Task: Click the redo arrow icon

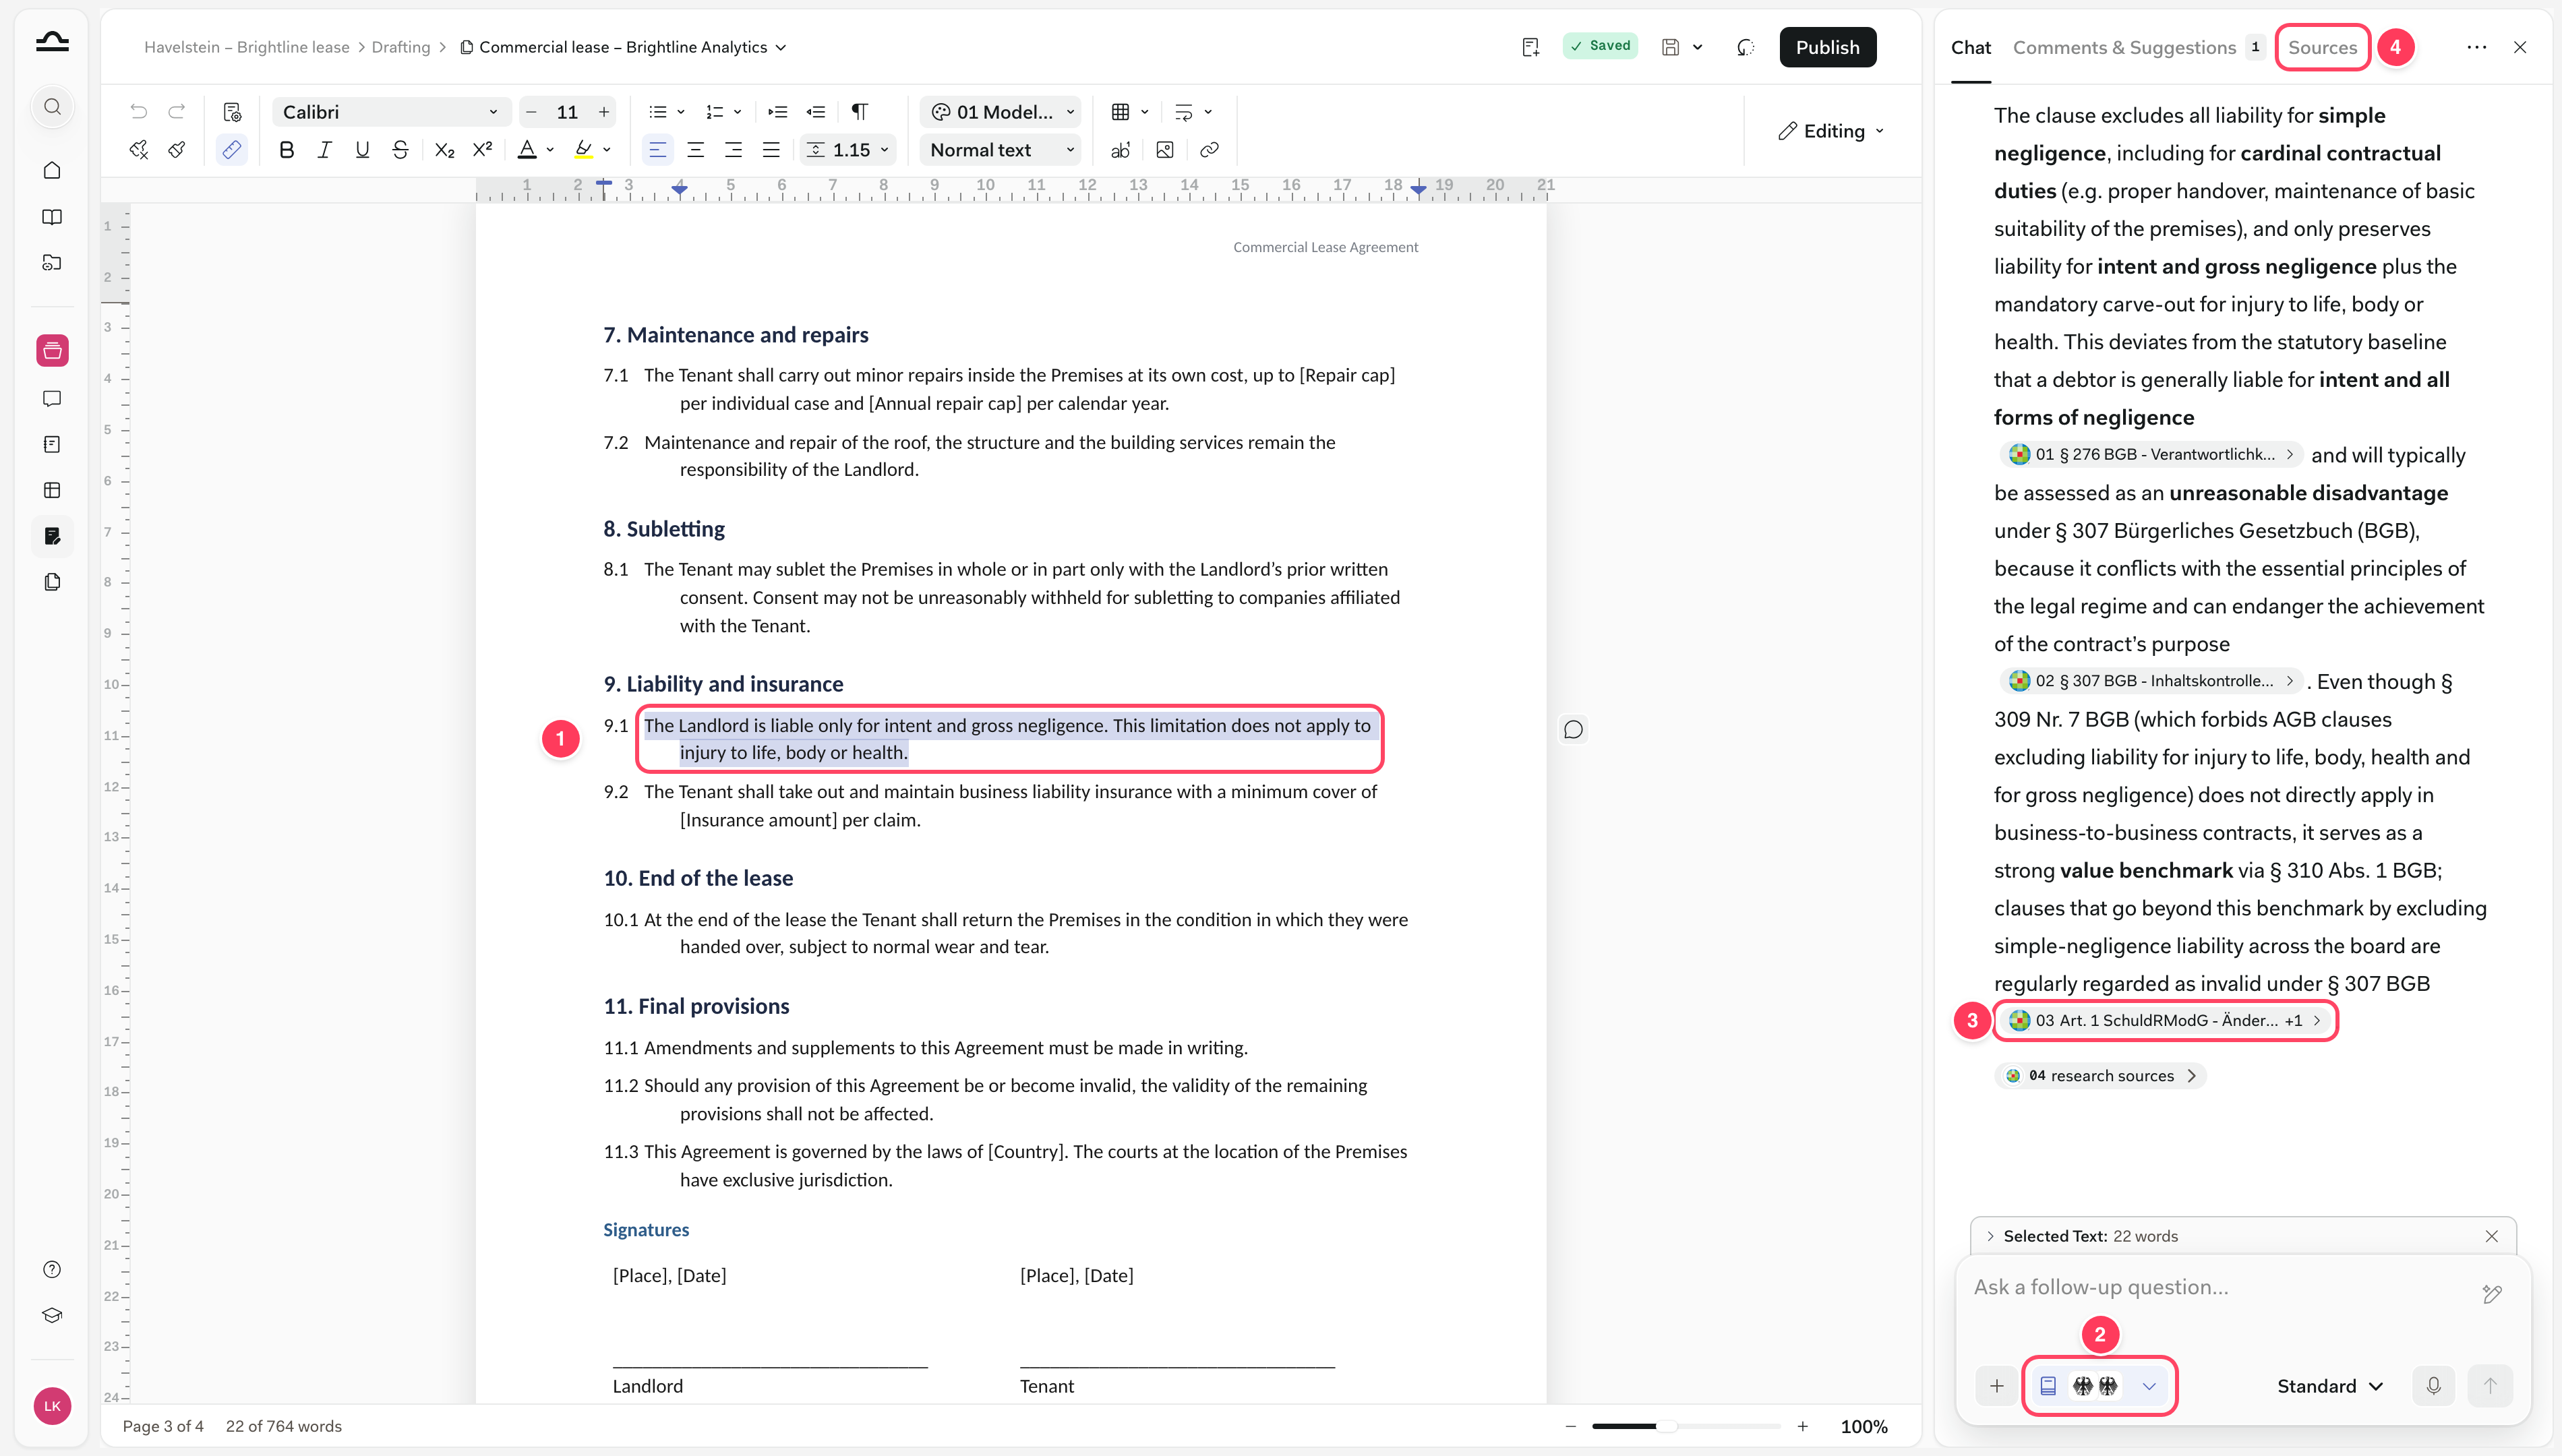Action: tap(177, 111)
